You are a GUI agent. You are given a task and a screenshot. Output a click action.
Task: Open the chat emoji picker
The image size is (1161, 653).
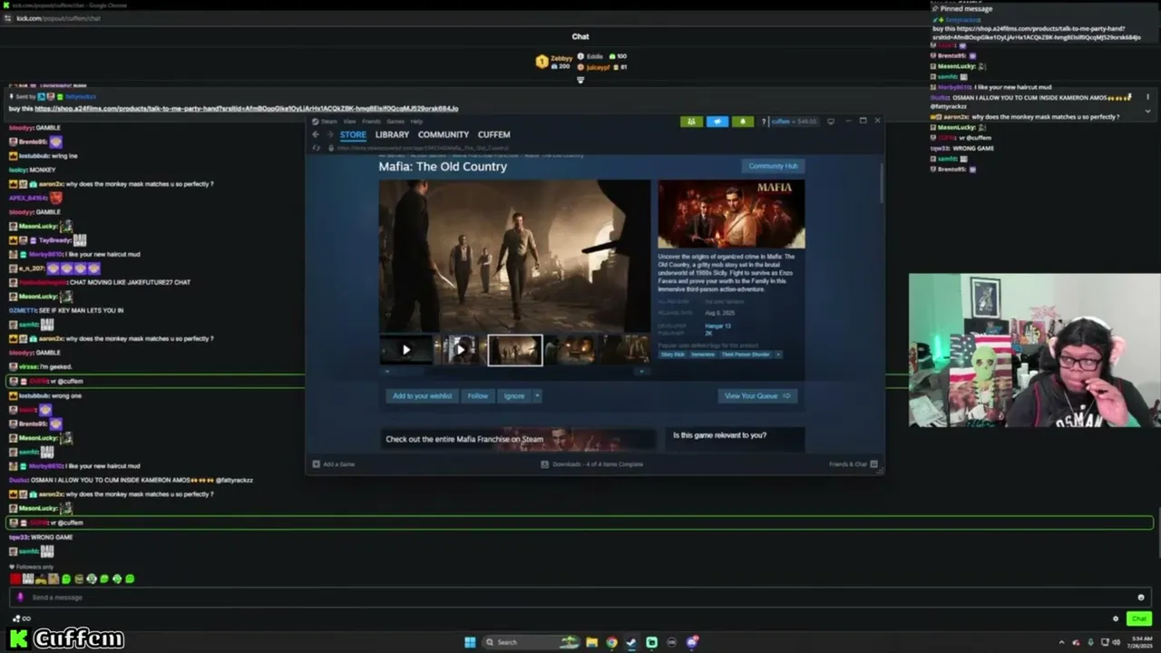click(1141, 598)
